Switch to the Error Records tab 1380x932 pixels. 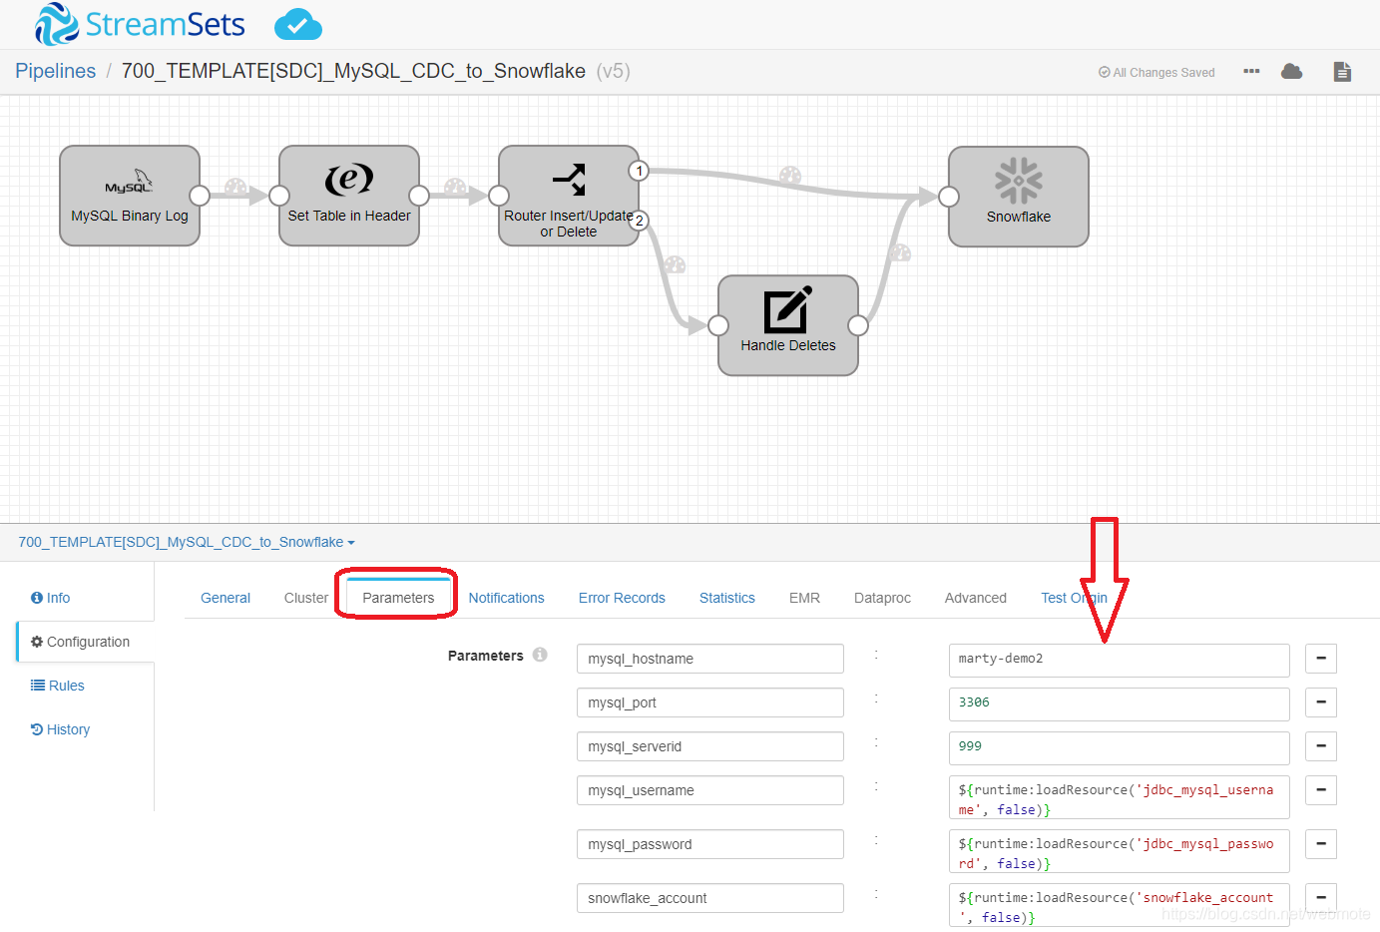point(622,598)
